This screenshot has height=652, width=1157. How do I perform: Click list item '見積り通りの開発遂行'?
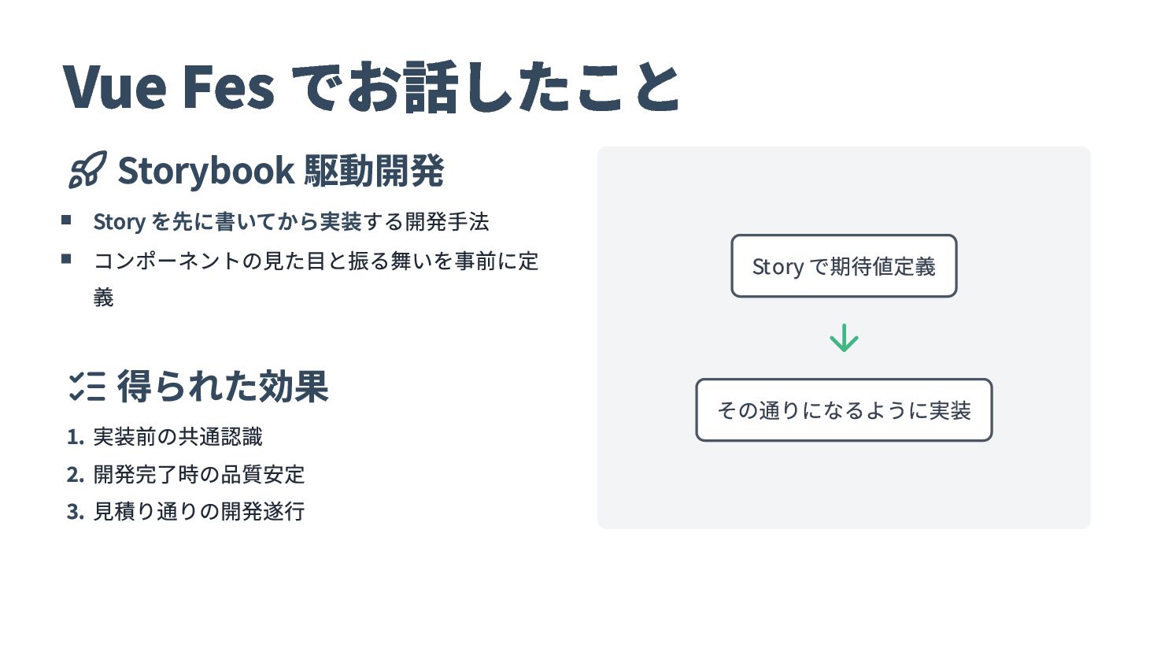click(x=198, y=511)
